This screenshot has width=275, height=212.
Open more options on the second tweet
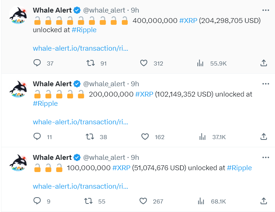pyautogui.click(x=266, y=84)
